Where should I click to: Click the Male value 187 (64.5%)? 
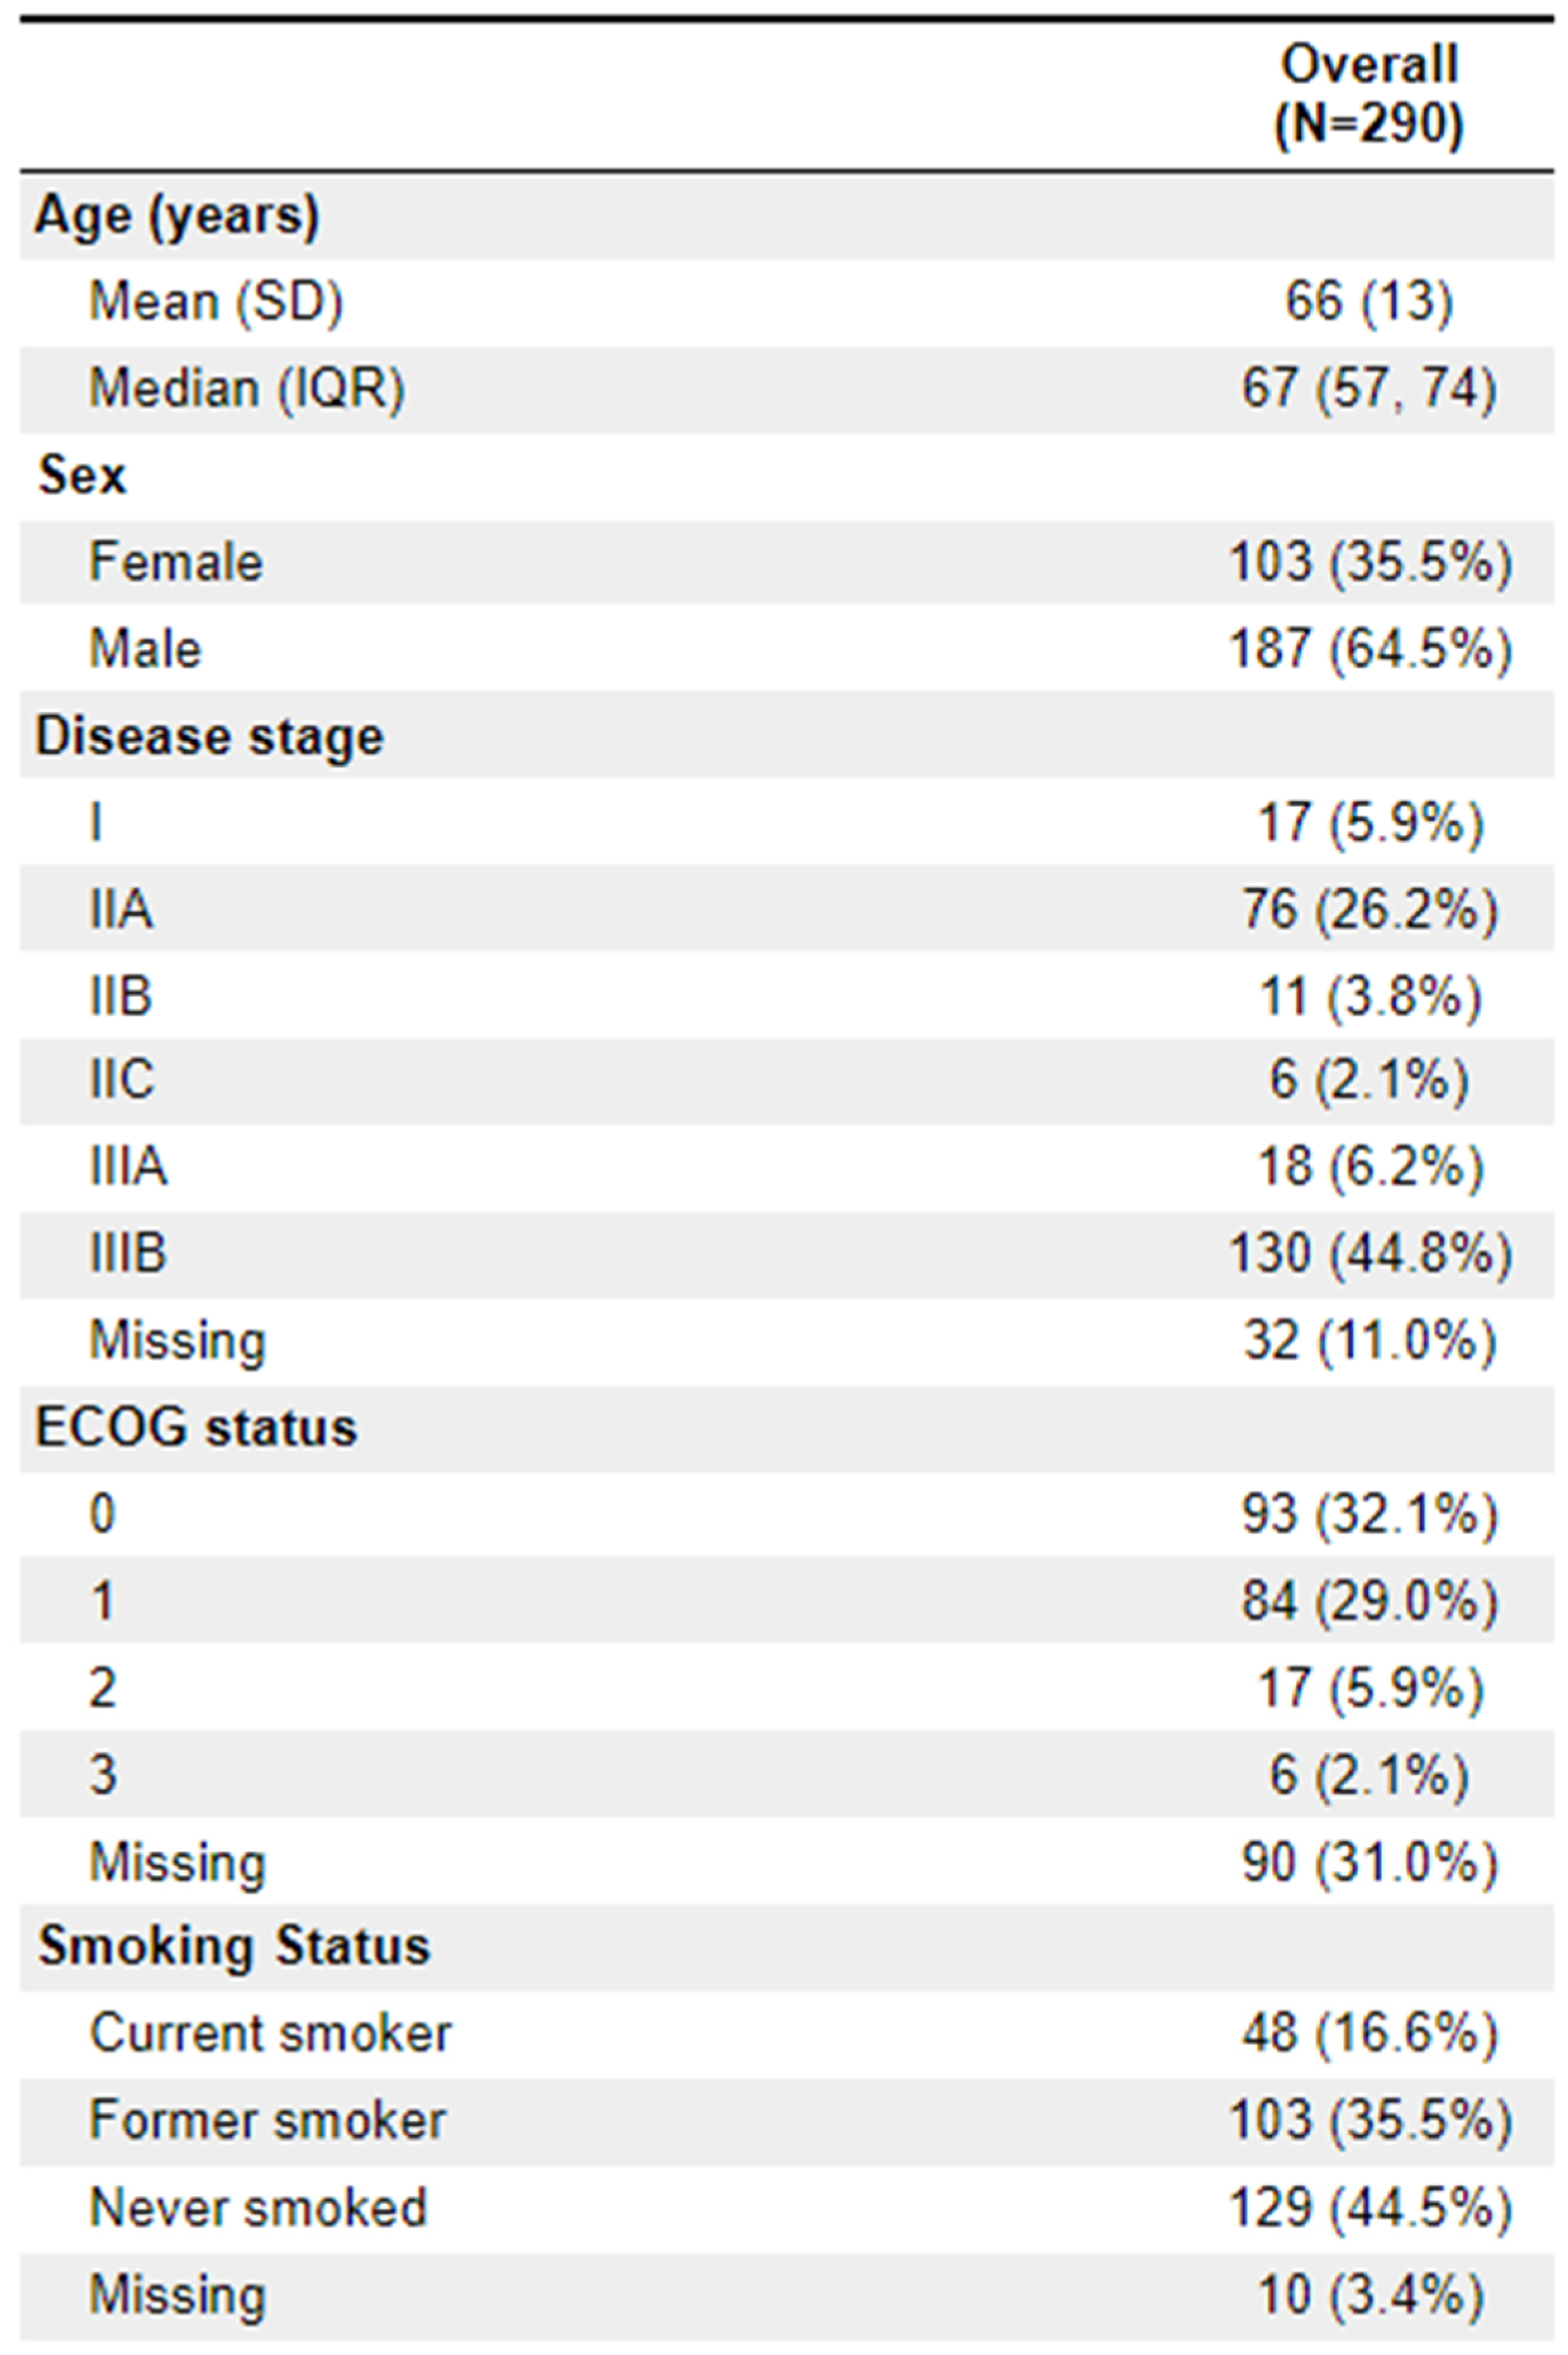click(x=1369, y=649)
